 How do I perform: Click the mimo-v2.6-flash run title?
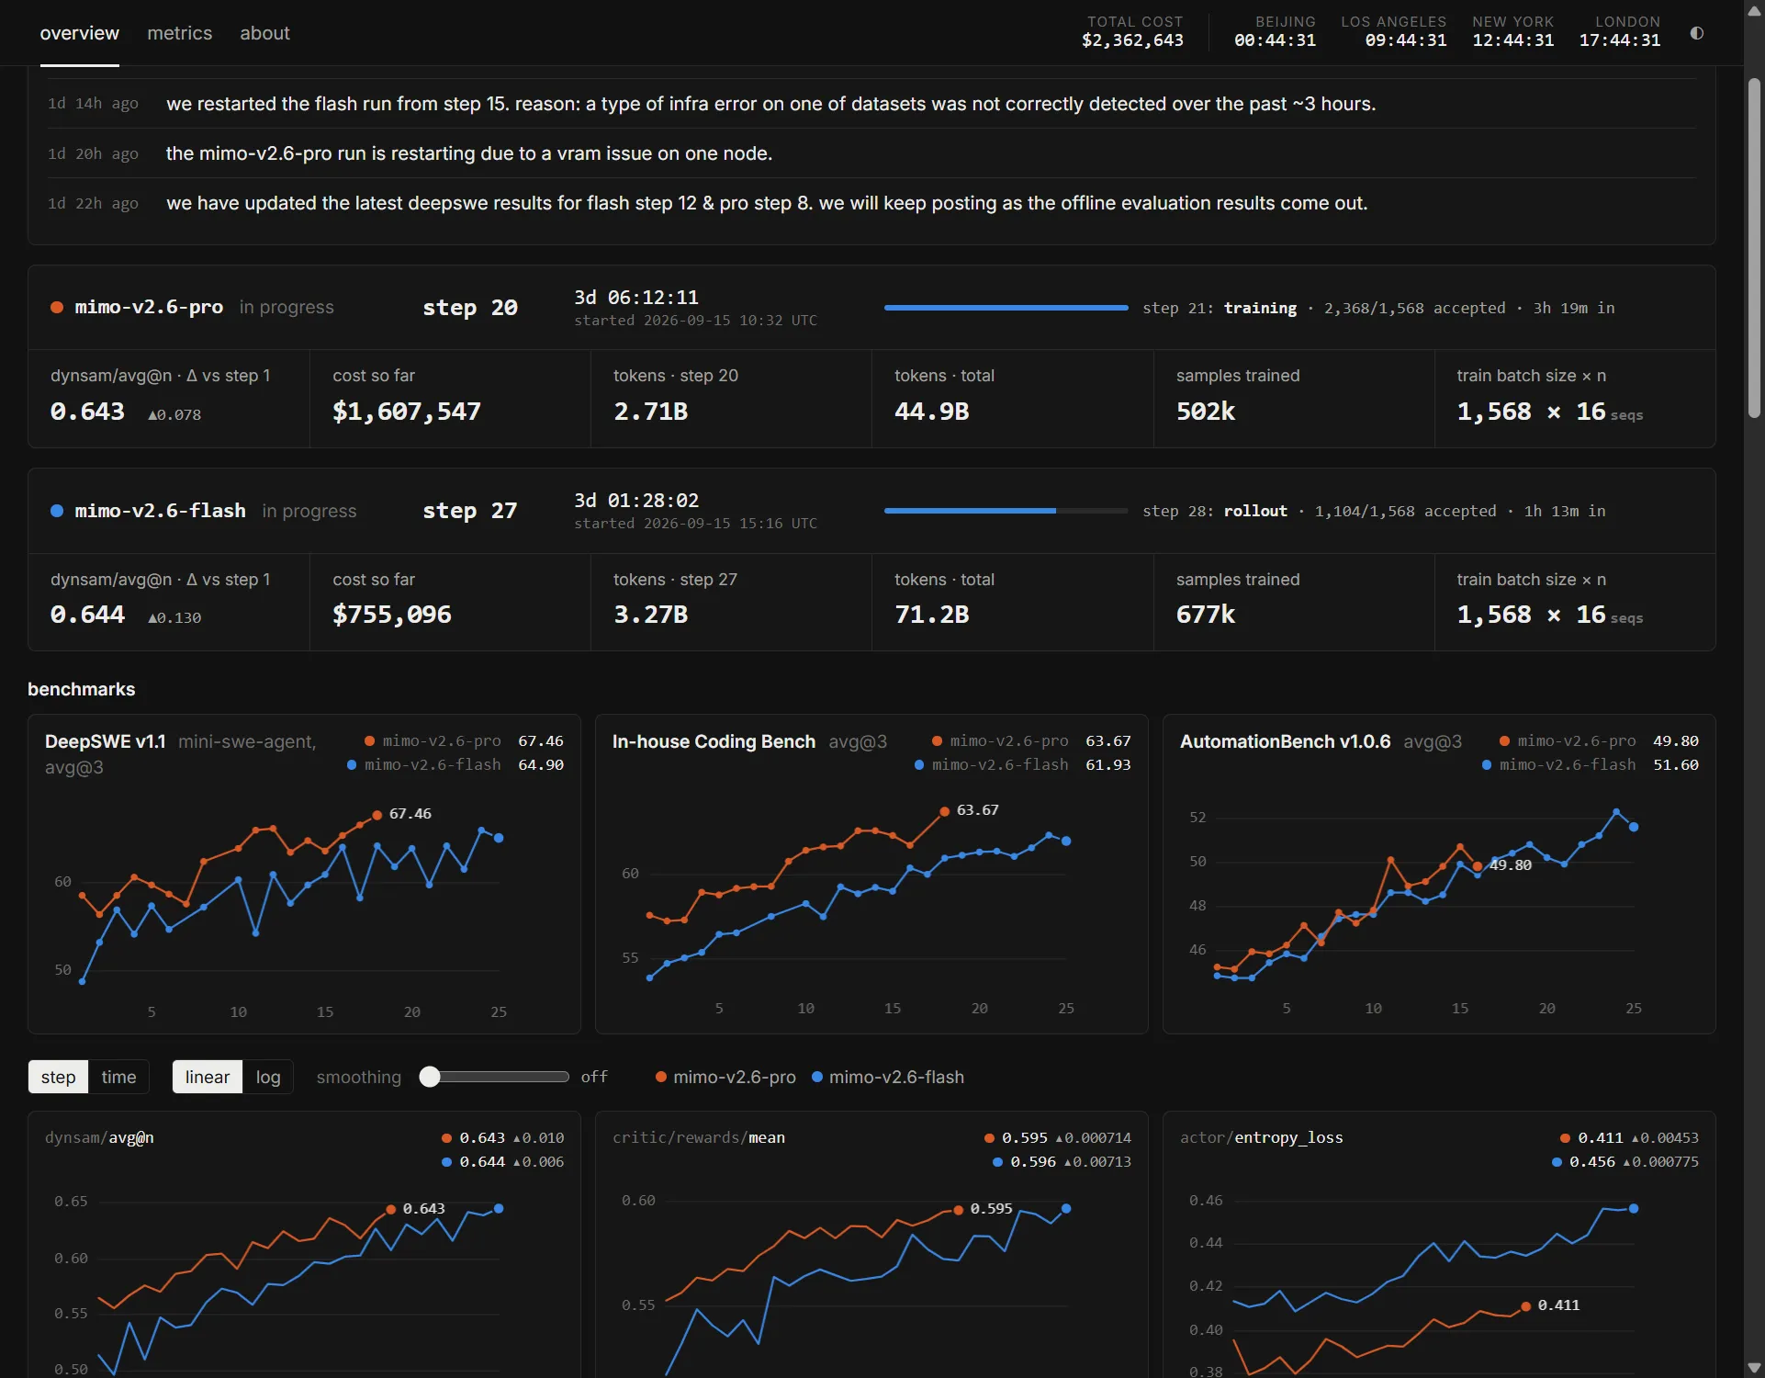(161, 511)
